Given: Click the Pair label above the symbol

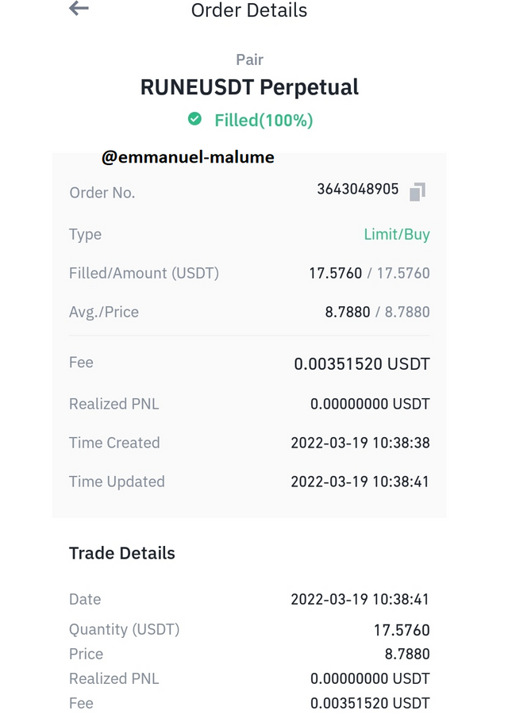Looking at the screenshot, I should click(249, 60).
